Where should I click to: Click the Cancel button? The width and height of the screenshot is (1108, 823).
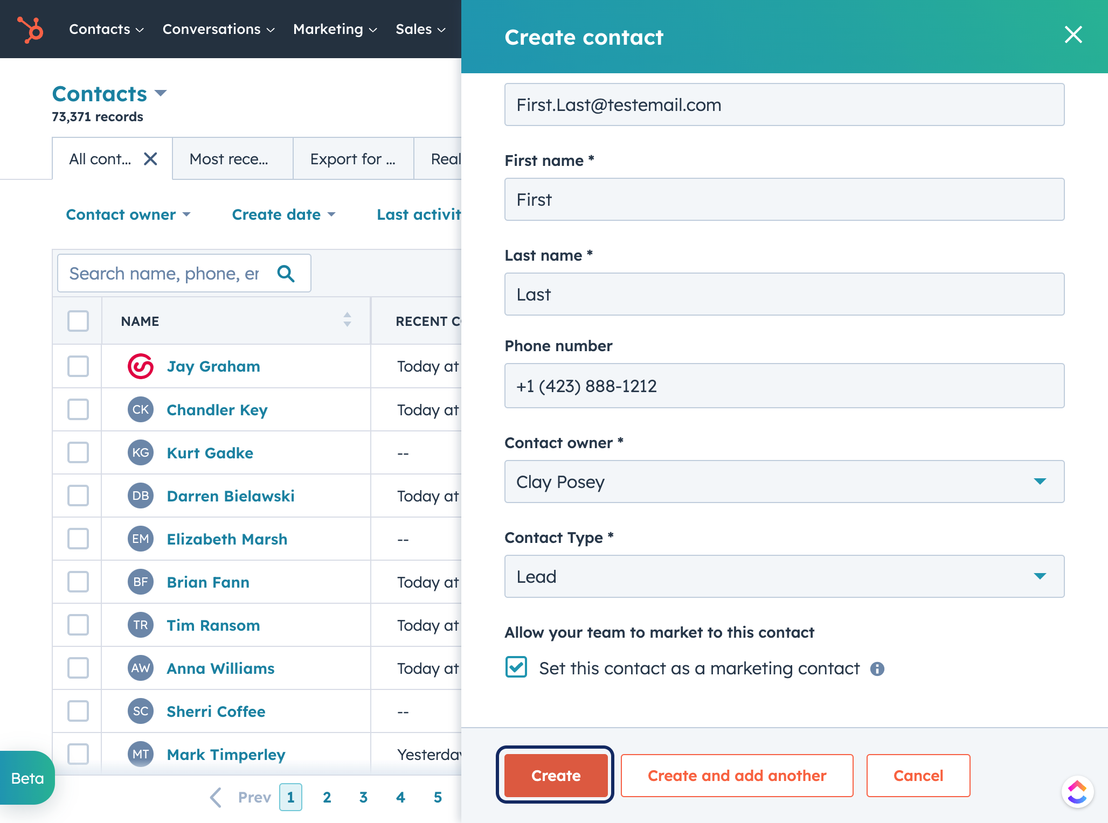[918, 776]
